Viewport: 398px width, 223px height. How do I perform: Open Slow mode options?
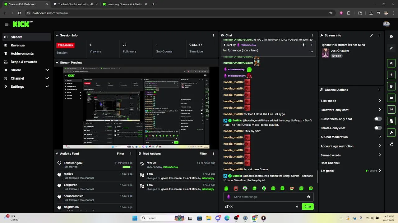(351, 101)
